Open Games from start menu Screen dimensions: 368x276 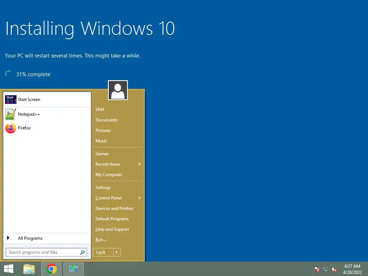click(102, 154)
